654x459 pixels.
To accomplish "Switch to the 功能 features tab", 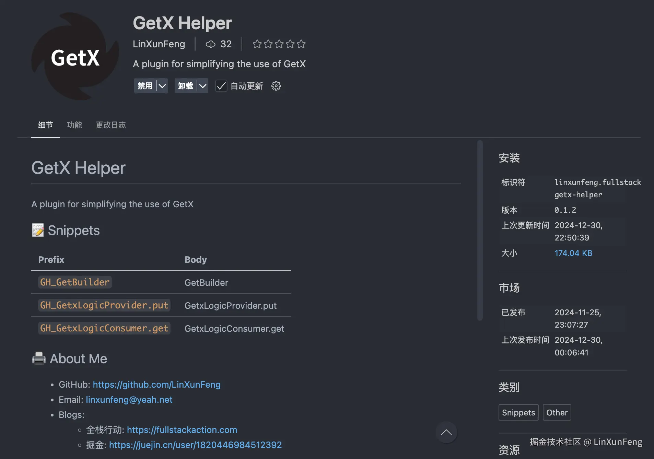I will click(x=74, y=125).
